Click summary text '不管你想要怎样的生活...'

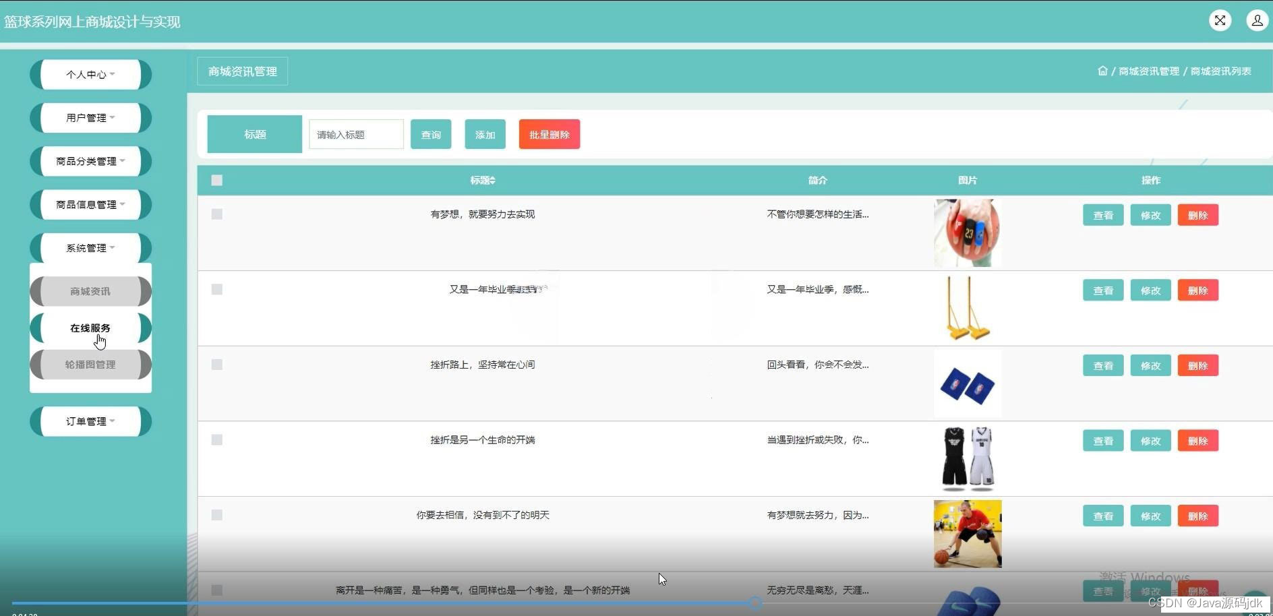(x=817, y=214)
